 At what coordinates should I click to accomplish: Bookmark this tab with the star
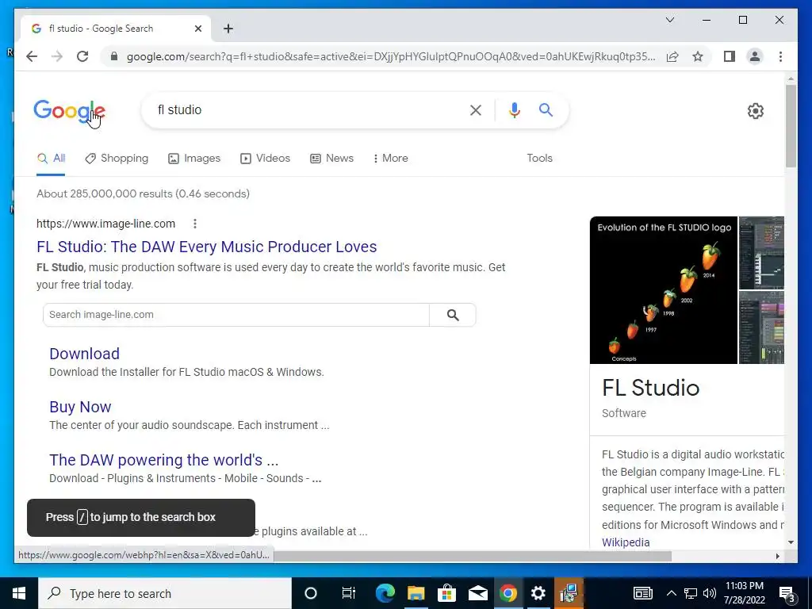pos(698,56)
